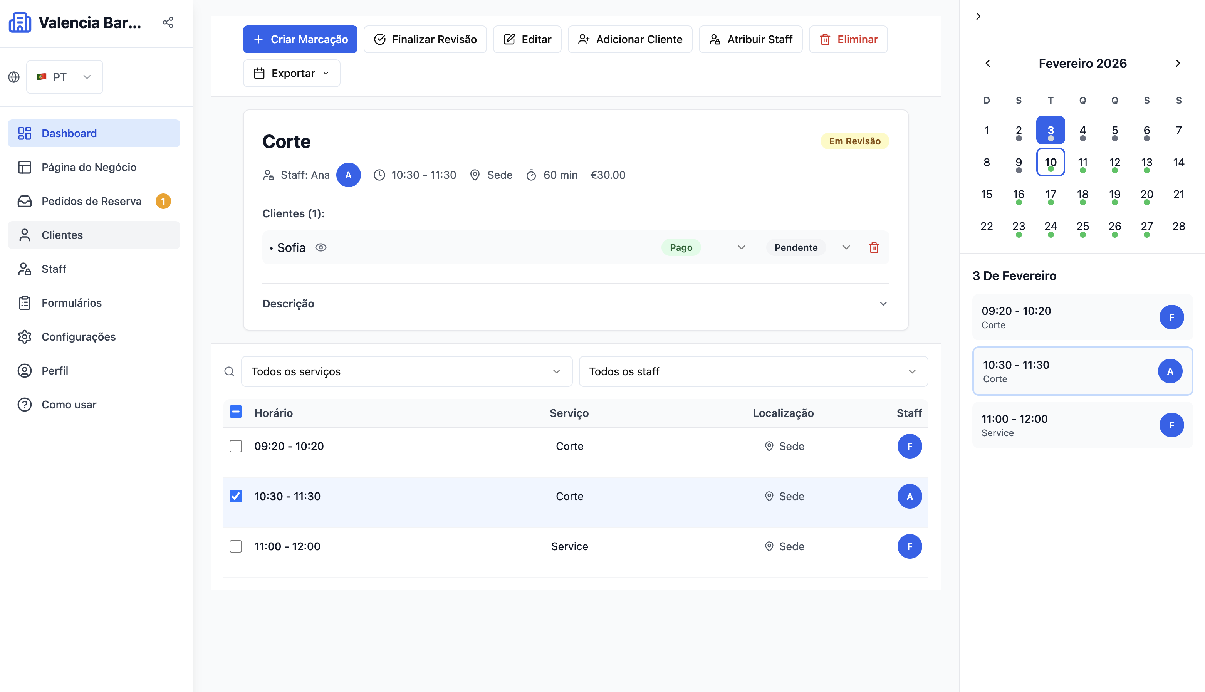
Task: Open the Dashboard sidebar item
Action: click(69, 133)
